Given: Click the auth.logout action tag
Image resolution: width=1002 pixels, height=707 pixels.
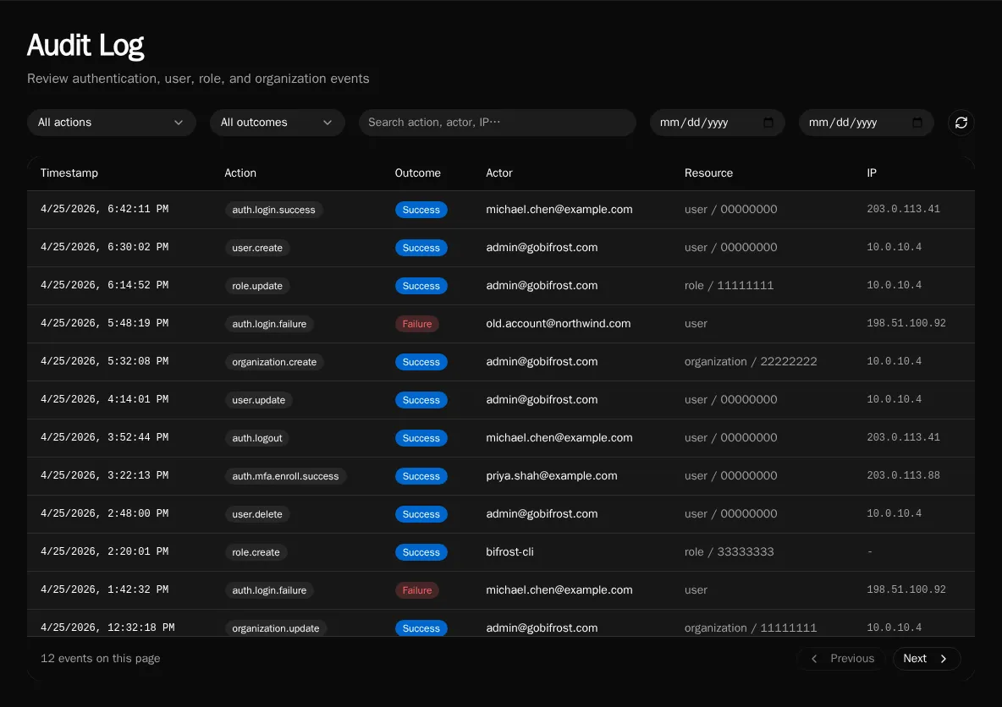Looking at the screenshot, I should coord(257,438).
